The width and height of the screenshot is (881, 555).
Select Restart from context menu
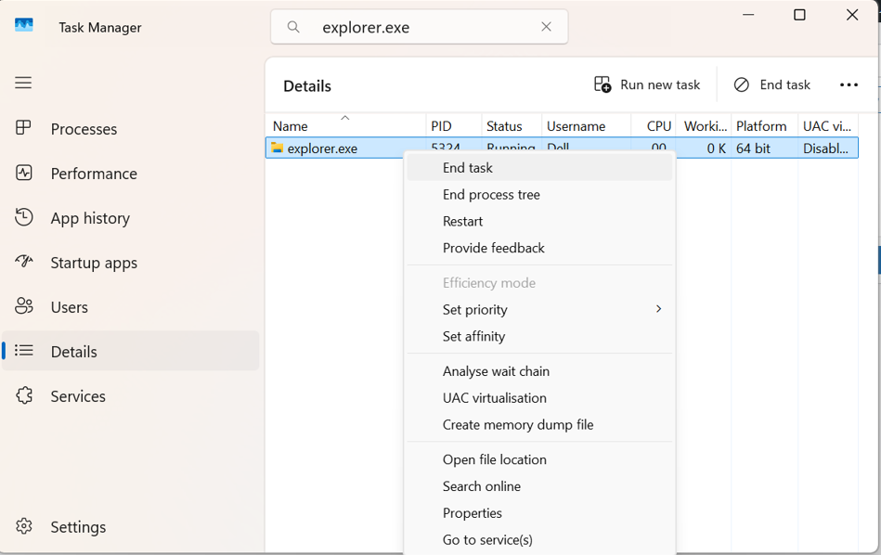[x=539, y=221]
